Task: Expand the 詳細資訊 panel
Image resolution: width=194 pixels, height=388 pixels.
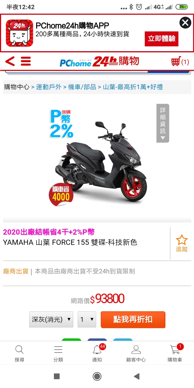Action: pyautogui.click(x=163, y=123)
